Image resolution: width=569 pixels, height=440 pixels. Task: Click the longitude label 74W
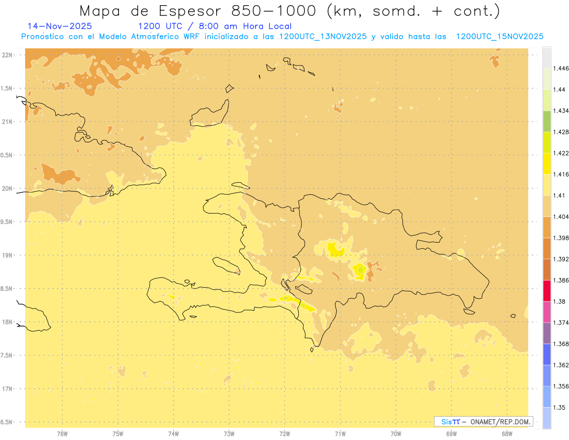pyautogui.click(x=174, y=434)
